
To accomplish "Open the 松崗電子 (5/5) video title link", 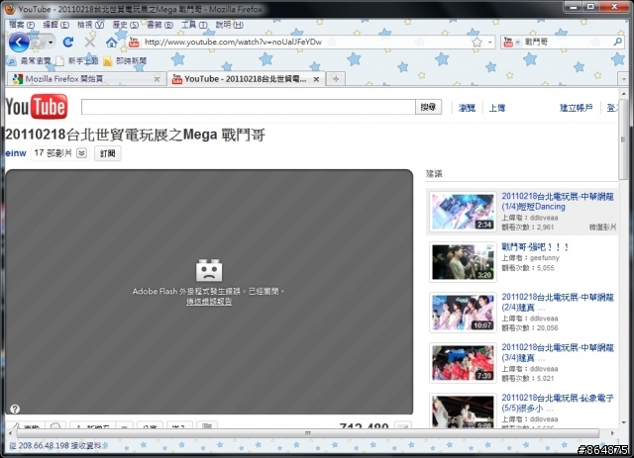I will point(558,403).
